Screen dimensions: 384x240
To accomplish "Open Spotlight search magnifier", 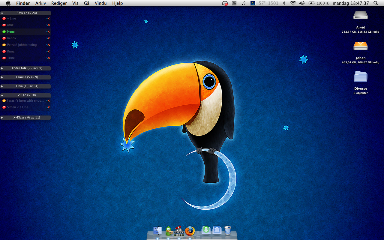I will [x=376, y=3].
